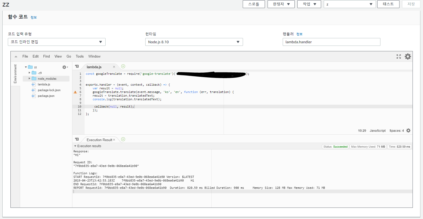Open the test event 'z' dropdown
The width and height of the screenshot is (423, 219).
click(x=350, y=4)
